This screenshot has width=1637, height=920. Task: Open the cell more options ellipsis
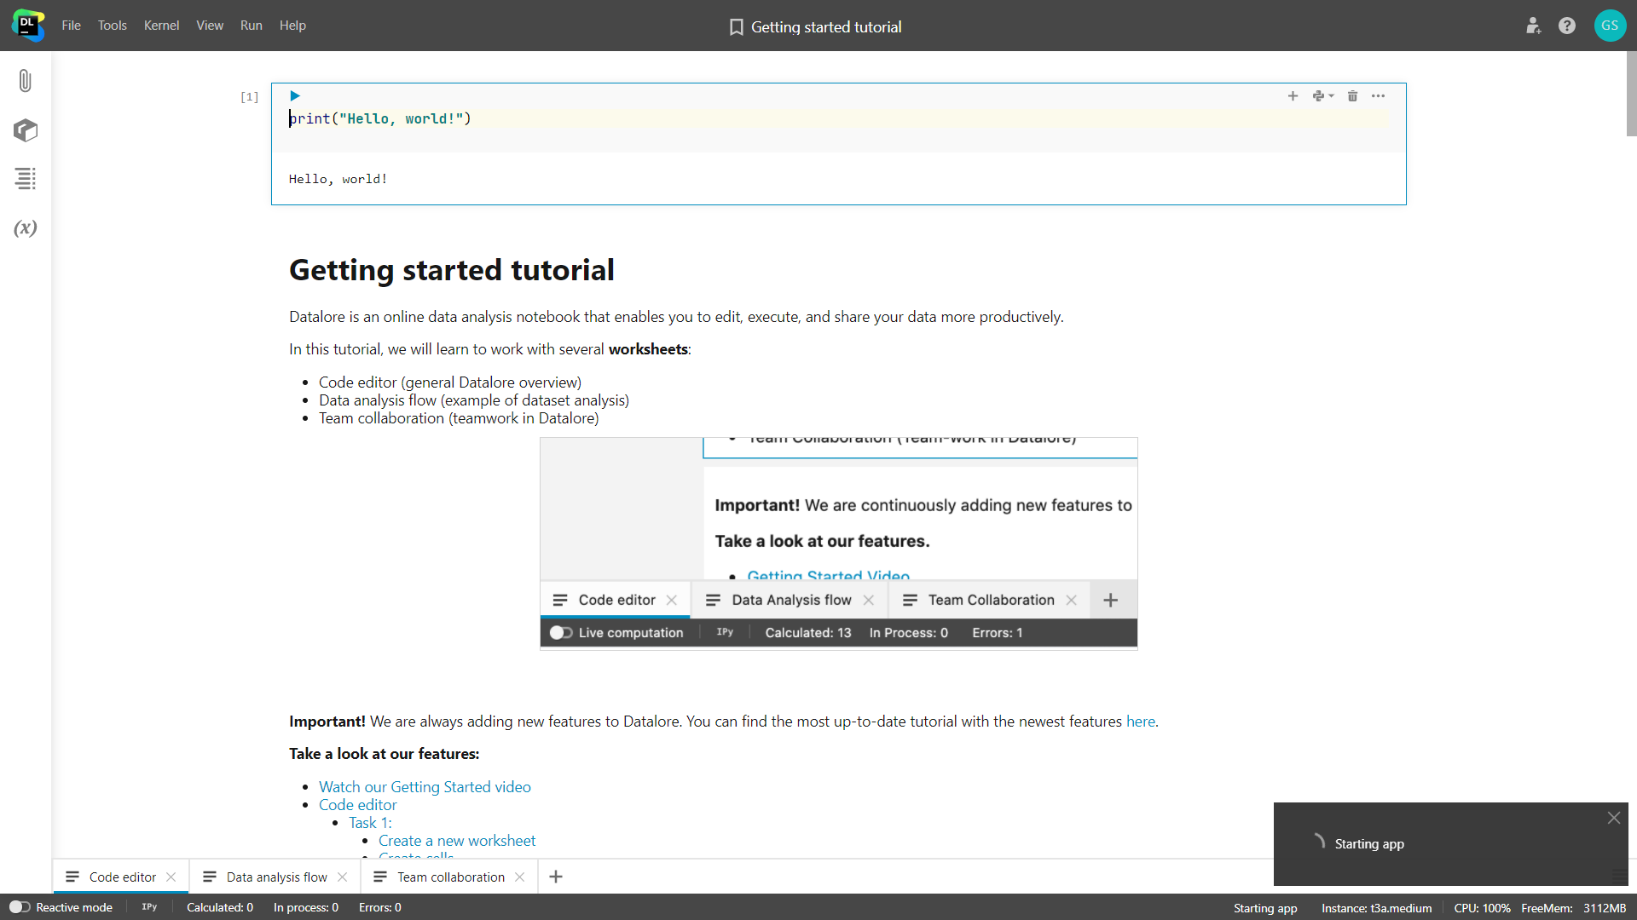point(1378,96)
